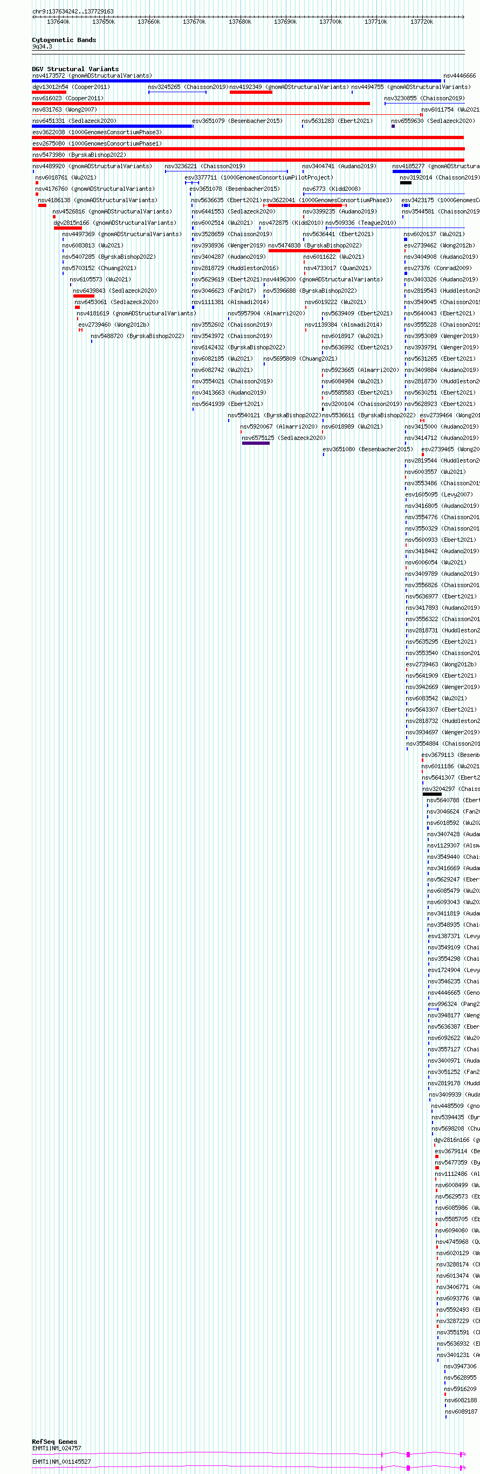Viewport: 480px width, 1474px height.
Task: Select the Cytogenetic Bands track title
Action: pos(64,40)
